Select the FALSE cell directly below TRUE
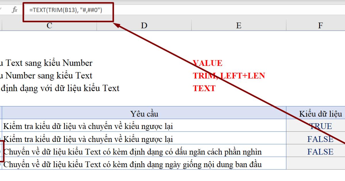Image resolution: width=345 pixels, height=181 pixels. (x=320, y=139)
